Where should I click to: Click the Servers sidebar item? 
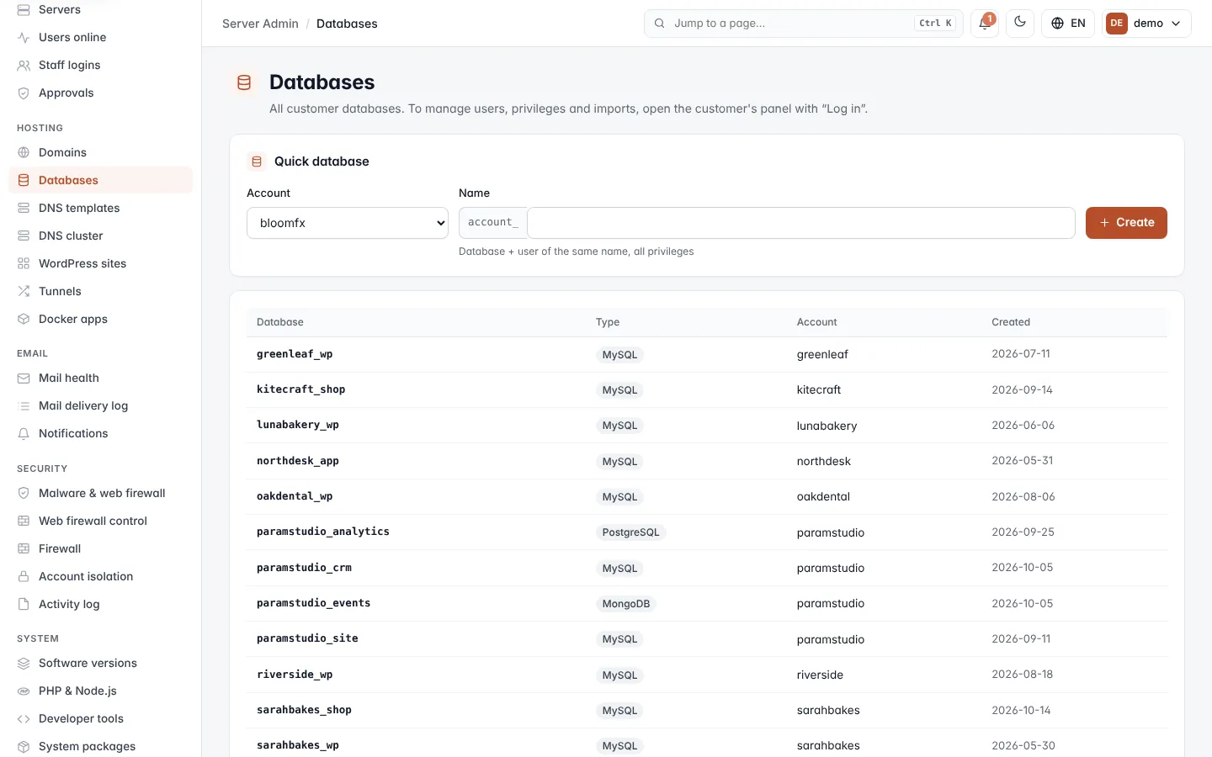[100, 10]
